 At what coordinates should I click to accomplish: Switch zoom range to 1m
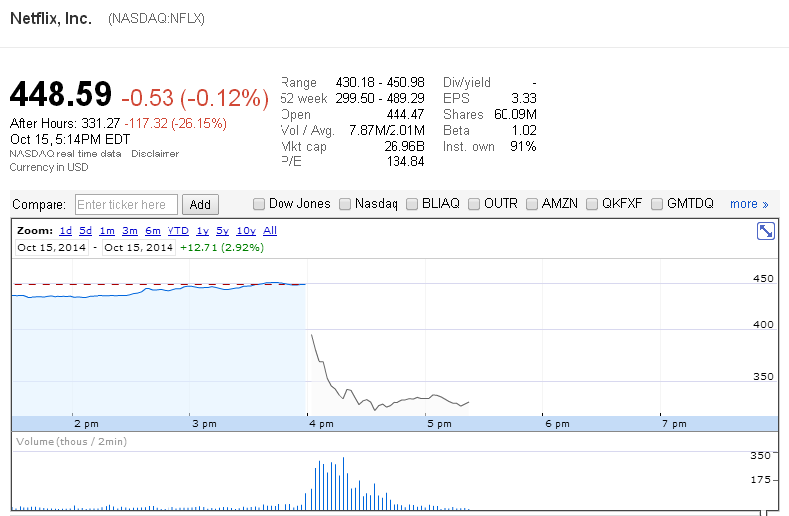(x=107, y=231)
